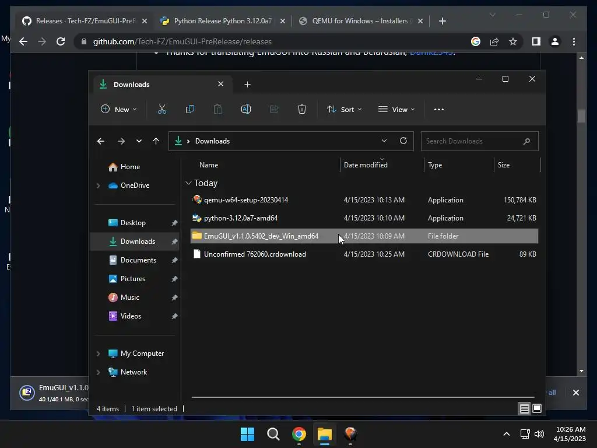Open taskbar Search

pos(273,434)
